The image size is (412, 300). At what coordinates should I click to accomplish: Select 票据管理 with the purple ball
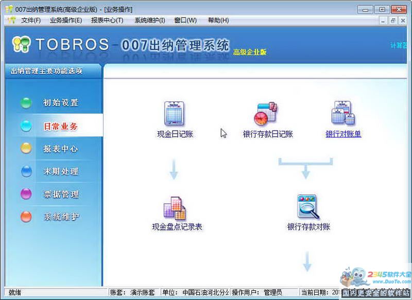54,194
